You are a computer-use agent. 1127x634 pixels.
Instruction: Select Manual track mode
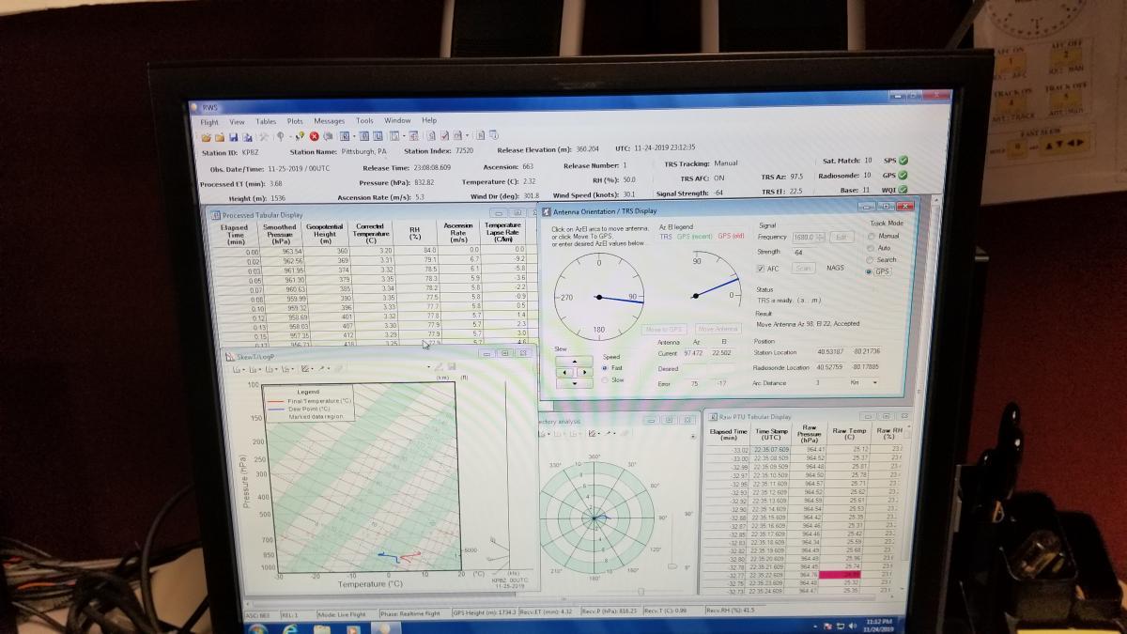[x=871, y=237]
